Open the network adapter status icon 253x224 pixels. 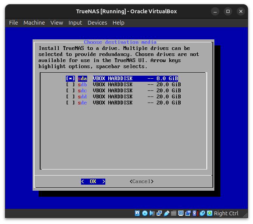[x=159, y=213]
